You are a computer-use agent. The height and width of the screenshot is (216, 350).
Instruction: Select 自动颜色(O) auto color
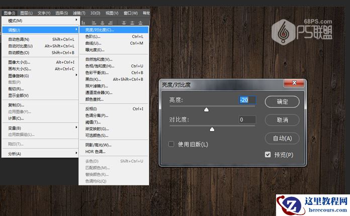[x=40, y=53]
